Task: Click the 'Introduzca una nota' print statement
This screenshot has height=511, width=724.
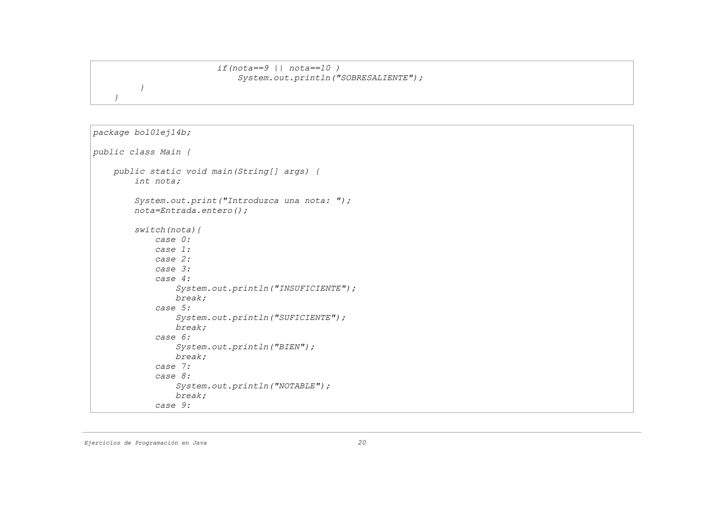Action: pos(243,201)
